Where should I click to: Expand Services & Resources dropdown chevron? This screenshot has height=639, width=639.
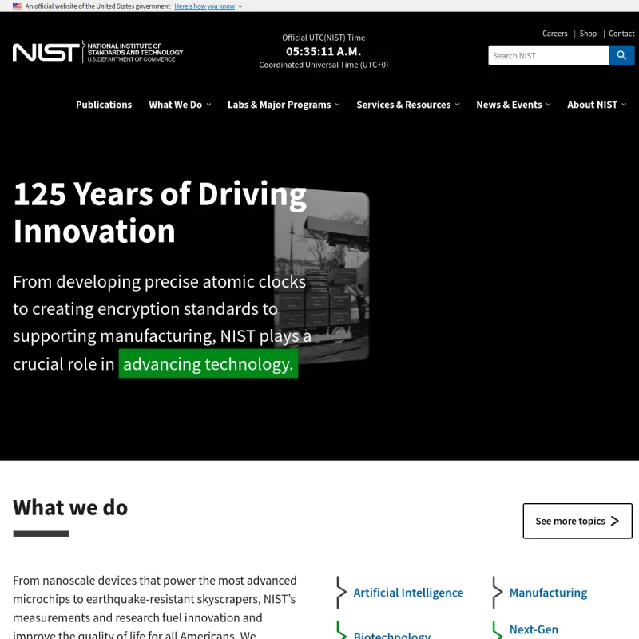(457, 105)
